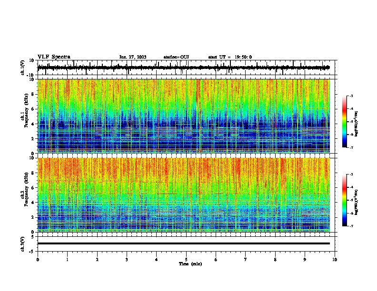Click the -3 label on ch.2 colorbar

click(x=351, y=175)
